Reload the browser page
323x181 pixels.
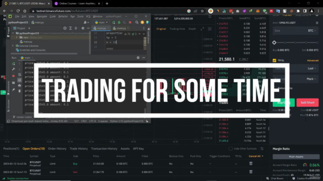(18, 11)
